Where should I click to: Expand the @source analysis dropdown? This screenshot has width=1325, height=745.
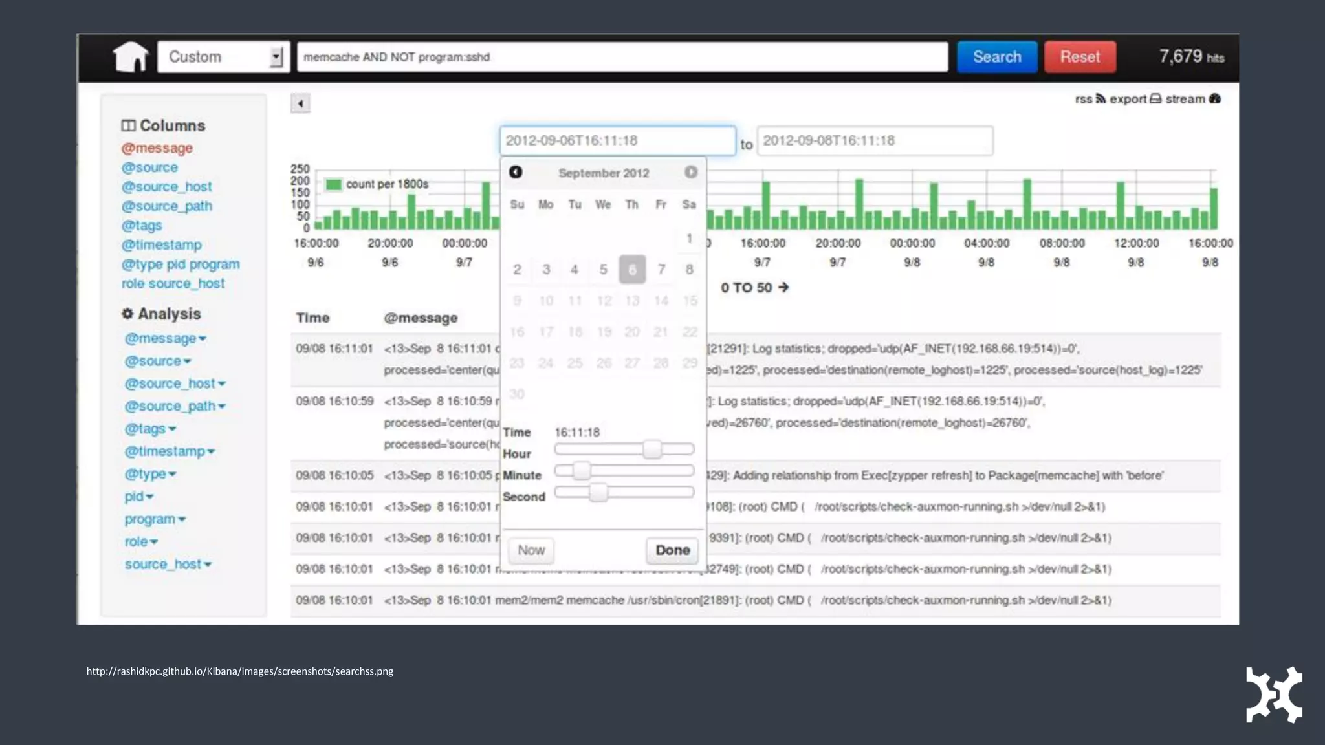click(x=158, y=361)
